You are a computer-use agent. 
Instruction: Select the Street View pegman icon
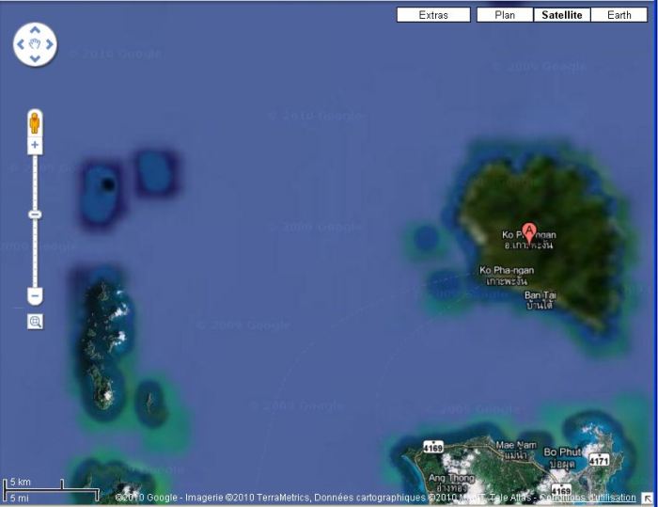pyautogui.click(x=35, y=123)
